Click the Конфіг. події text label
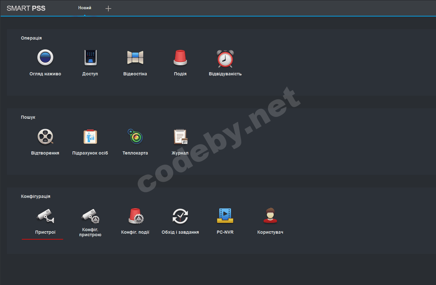 pyautogui.click(x=135, y=232)
